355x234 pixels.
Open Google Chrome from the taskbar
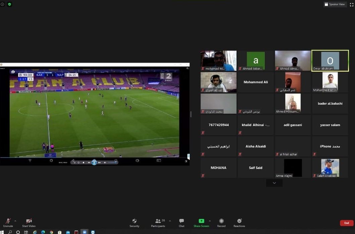point(51,232)
